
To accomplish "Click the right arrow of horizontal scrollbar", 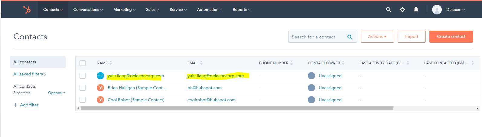I will [x=477, y=108].
